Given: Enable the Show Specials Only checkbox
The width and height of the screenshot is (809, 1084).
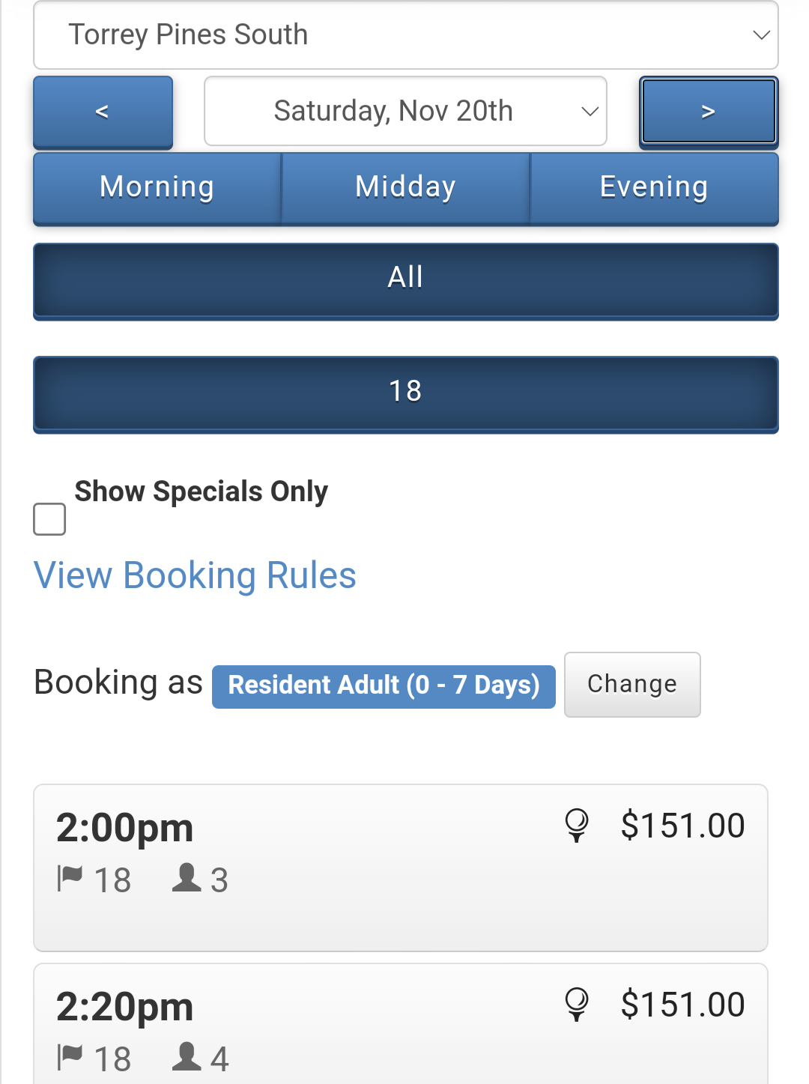Looking at the screenshot, I should pyautogui.click(x=49, y=519).
